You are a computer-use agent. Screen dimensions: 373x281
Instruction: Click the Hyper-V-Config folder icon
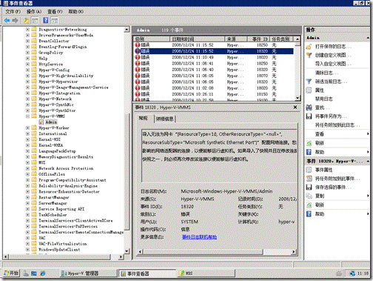[x=34, y=70]
